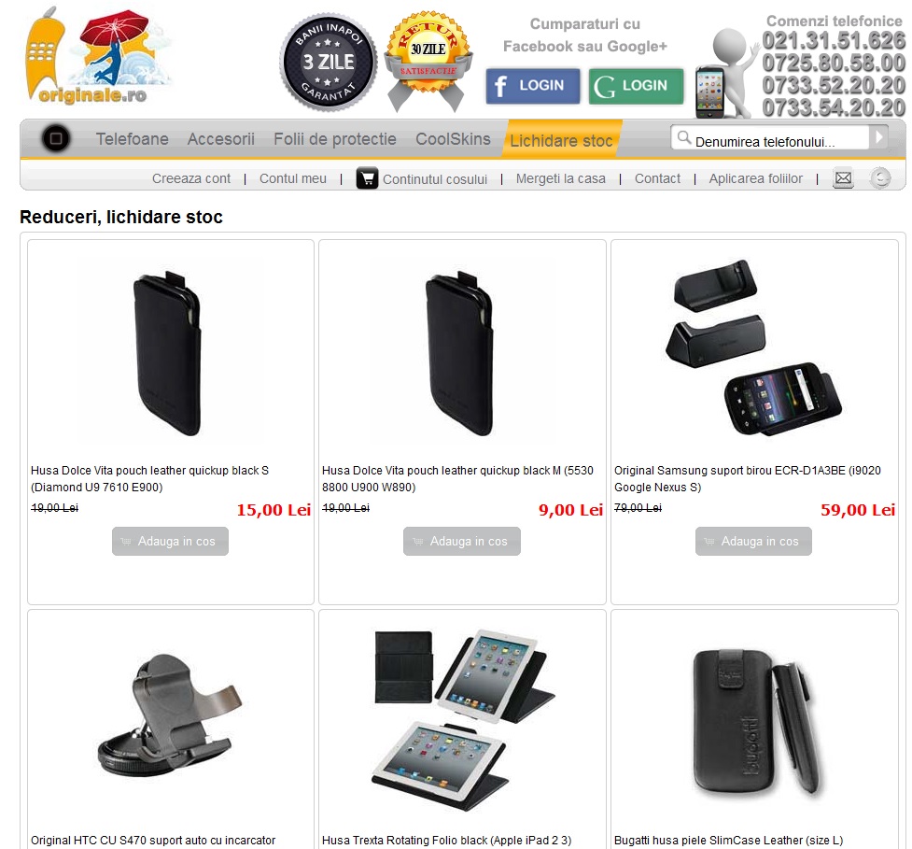
Task: View the 3 Zile guarantee badge
Action: pos(329,63)
